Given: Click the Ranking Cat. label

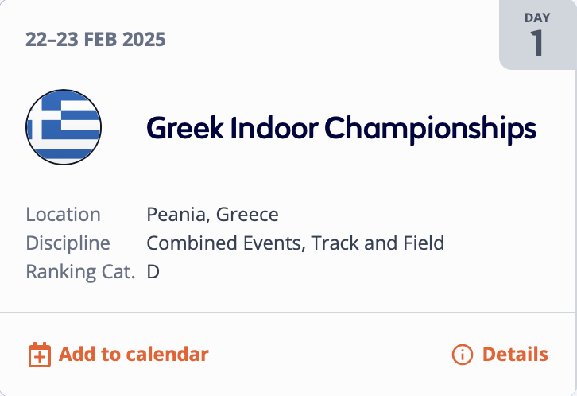Looking at the screenshot, I should 81,272.
